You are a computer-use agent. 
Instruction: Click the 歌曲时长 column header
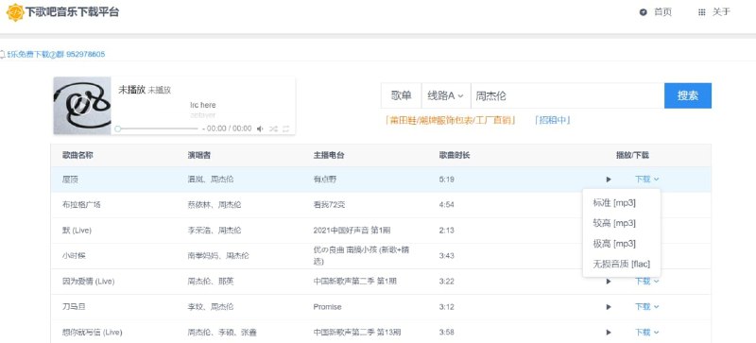point(455,155)
